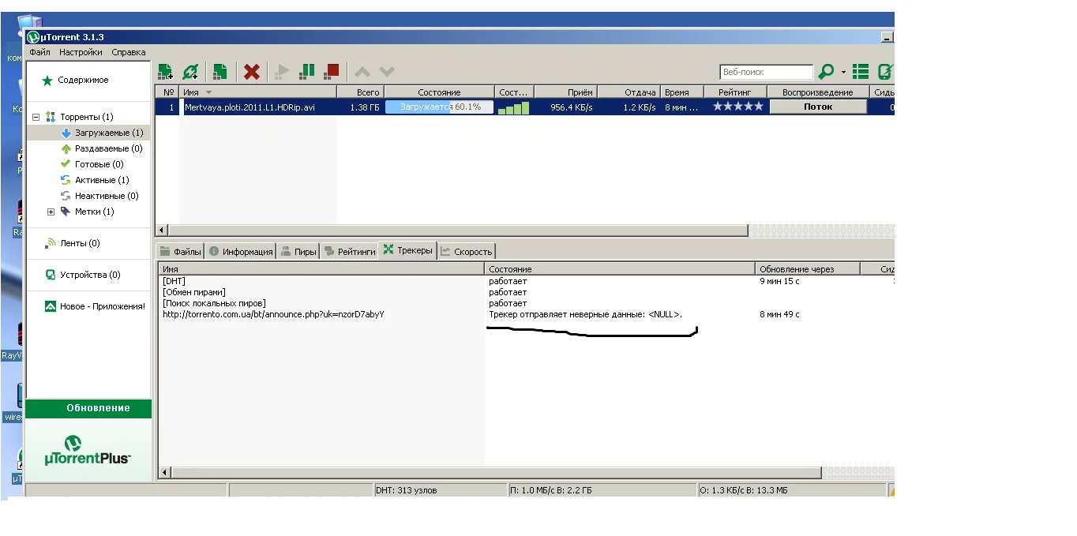Image resolution: width=1077 pixels, height=536 pixels.
Task: Click the Обновление через column header
Action: 807,269
